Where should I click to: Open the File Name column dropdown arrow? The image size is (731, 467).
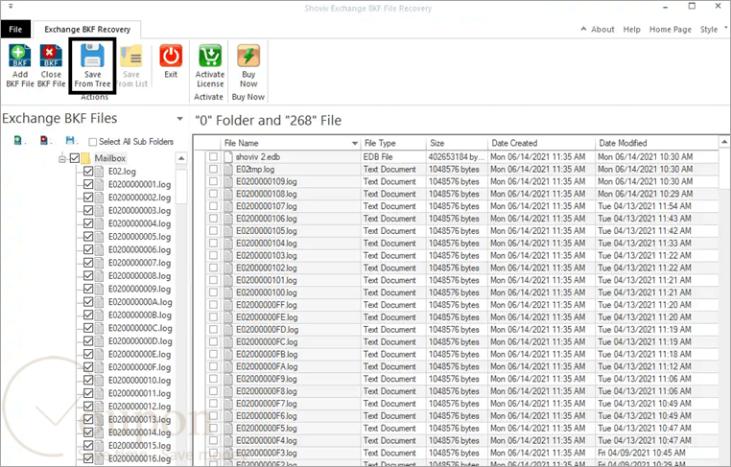tap(355, 143)
